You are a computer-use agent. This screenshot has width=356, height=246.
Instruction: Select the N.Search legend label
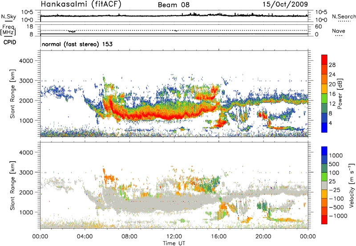click(344, 16)
